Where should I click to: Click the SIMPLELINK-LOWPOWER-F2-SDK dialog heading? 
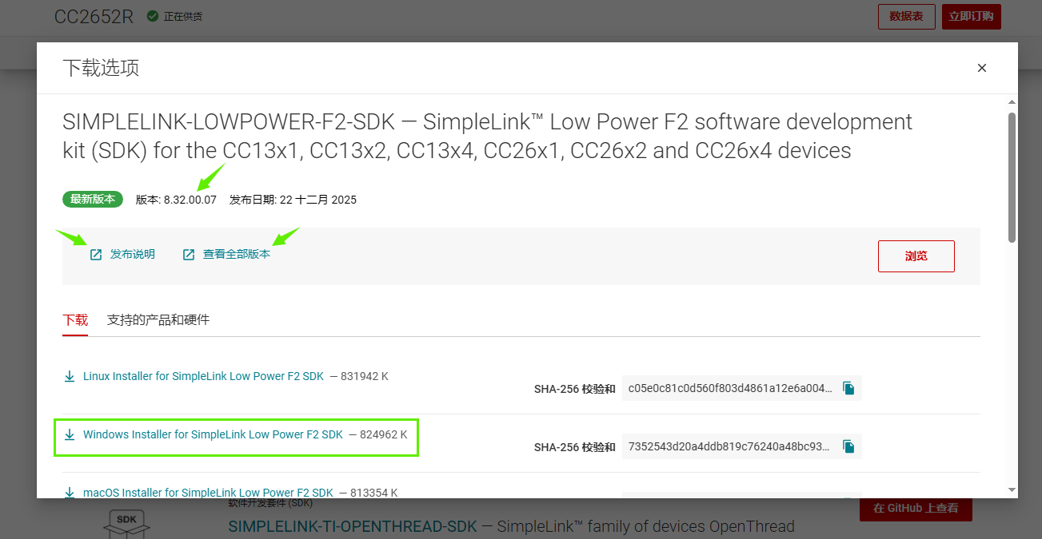coord(488,136)
